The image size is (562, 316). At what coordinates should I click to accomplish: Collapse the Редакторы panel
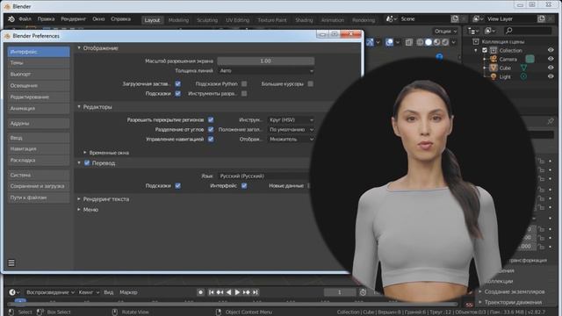coord(79,107)
